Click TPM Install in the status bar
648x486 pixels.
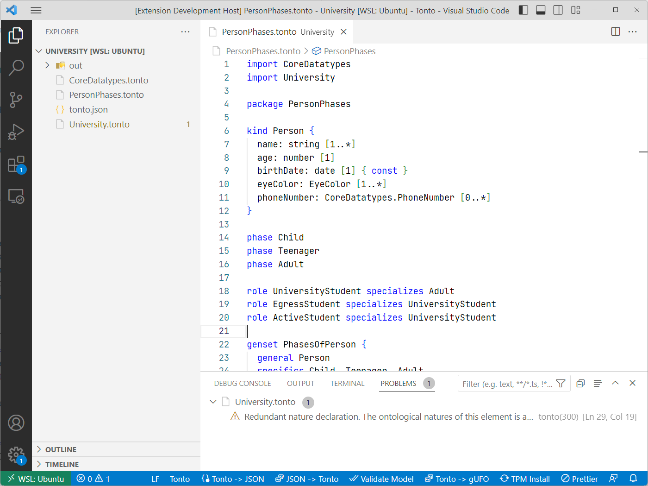[x=525, y=479]
